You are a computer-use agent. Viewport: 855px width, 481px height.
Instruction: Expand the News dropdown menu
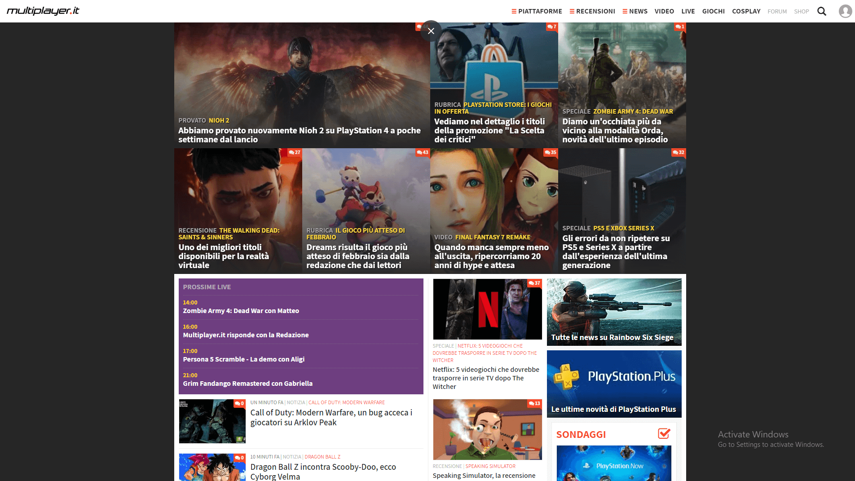[635, 11]
